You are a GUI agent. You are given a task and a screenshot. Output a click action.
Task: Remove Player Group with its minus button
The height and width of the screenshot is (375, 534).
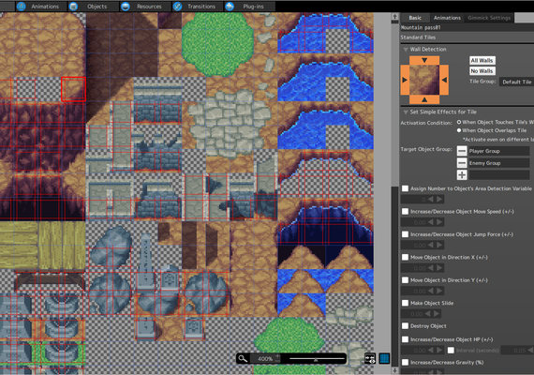point(462,151)
